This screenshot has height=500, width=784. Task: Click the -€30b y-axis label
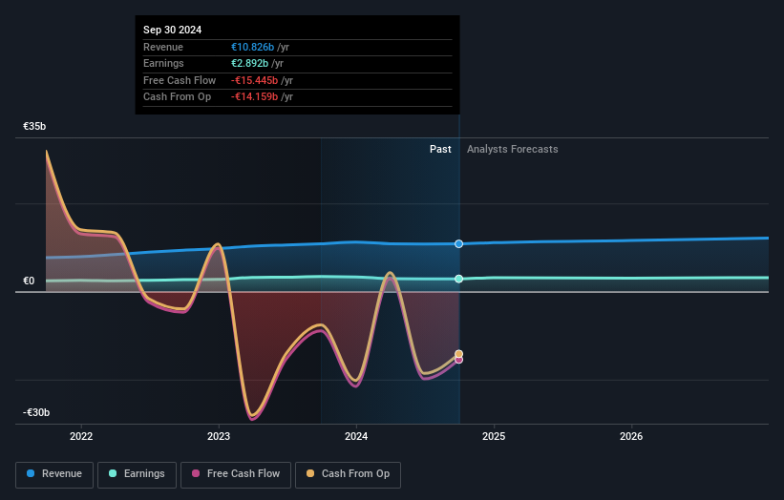point(36,412)
